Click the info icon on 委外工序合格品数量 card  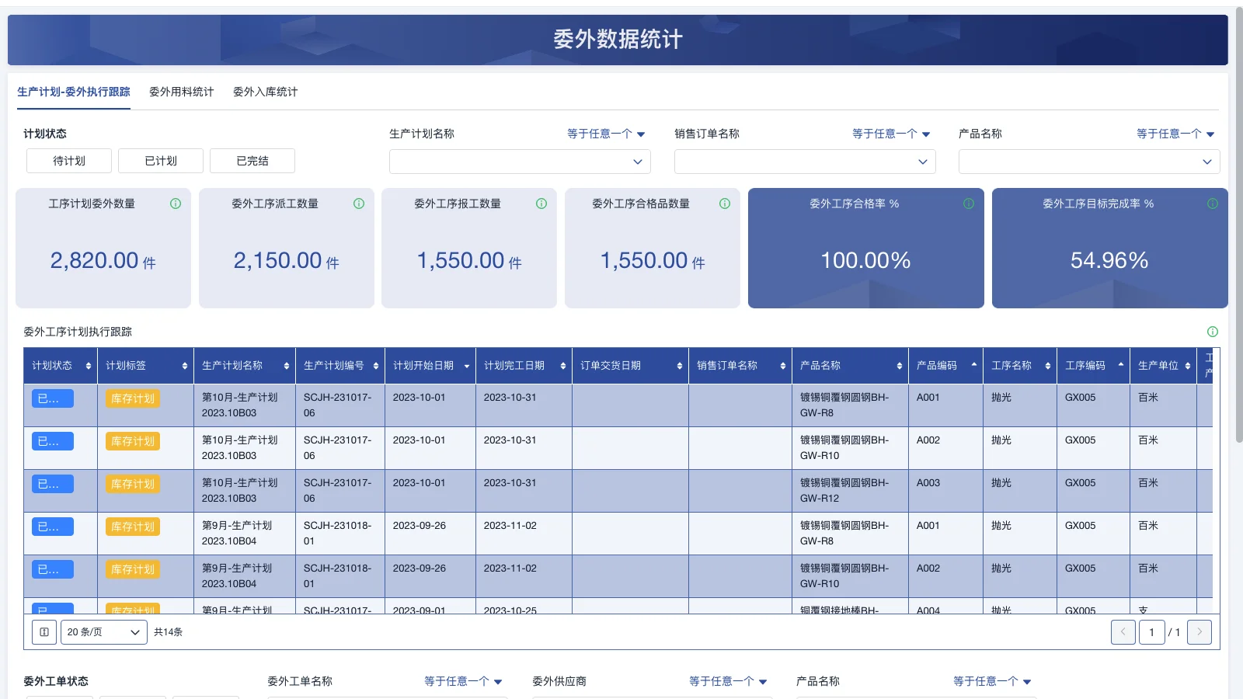tap(724, 203)
